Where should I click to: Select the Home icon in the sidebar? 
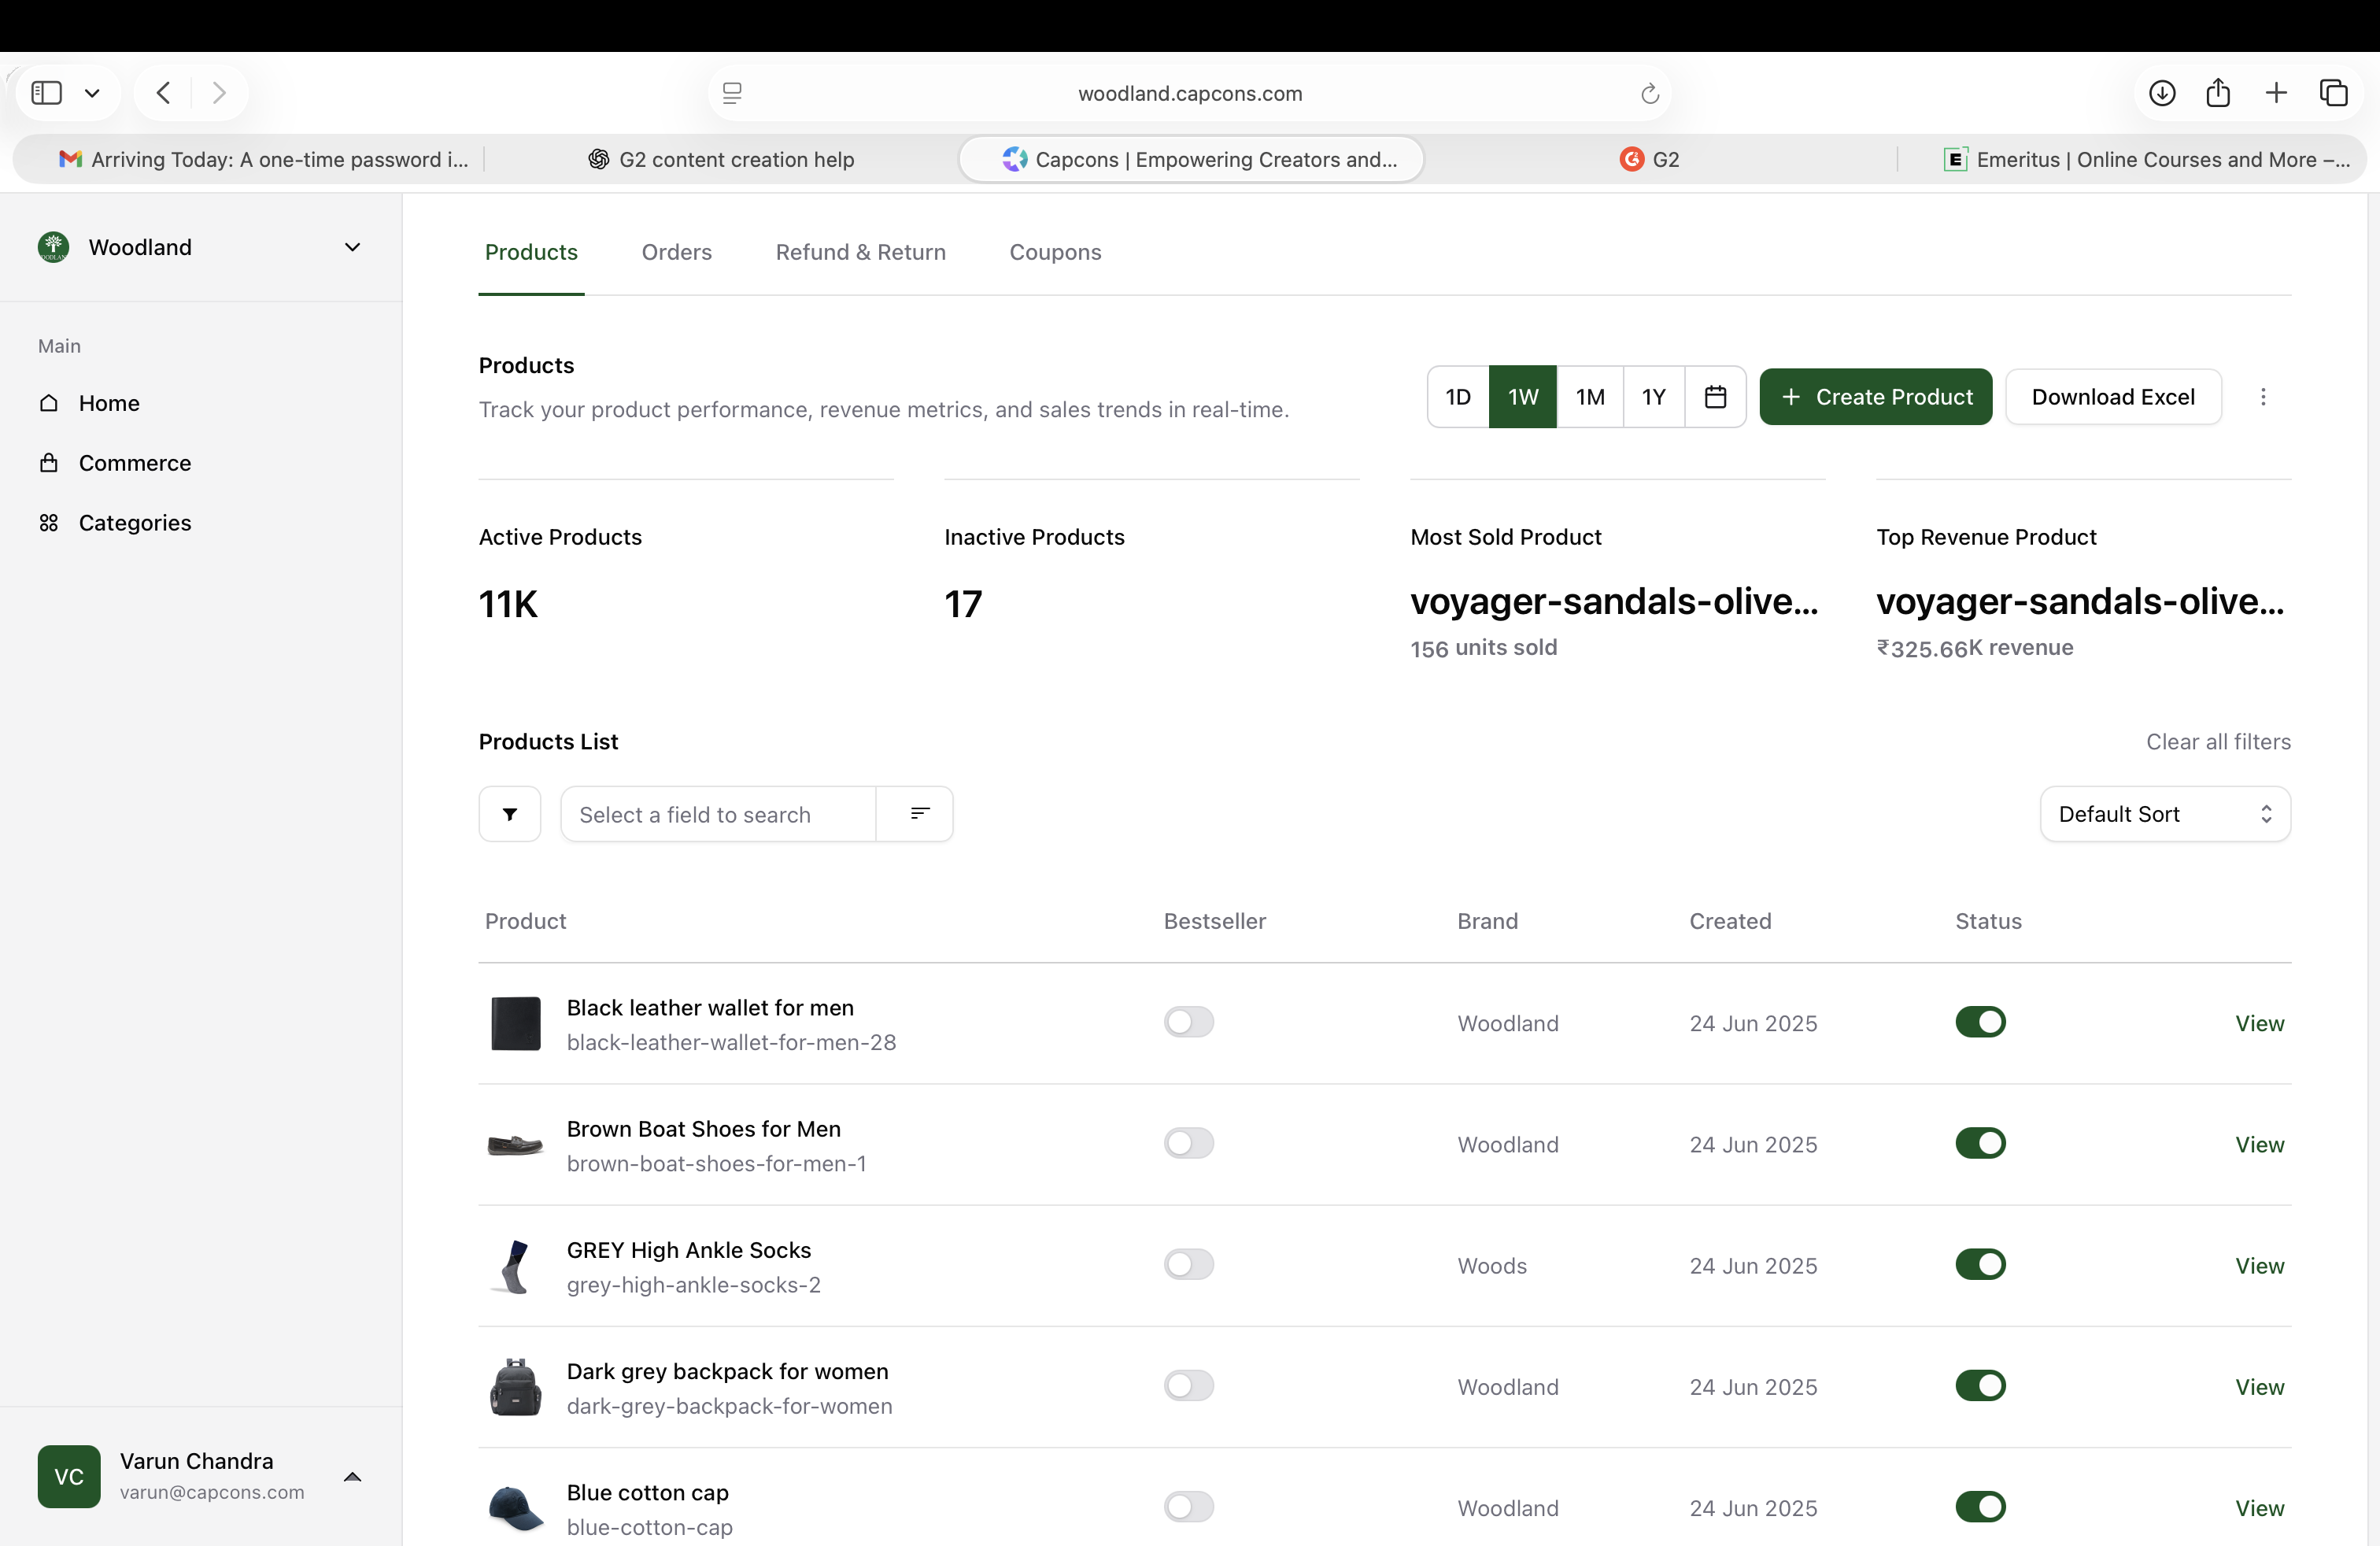pos(49,403)
